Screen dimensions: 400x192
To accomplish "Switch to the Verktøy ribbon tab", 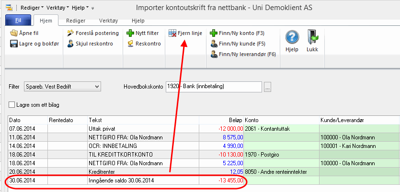I will tap(108, 21).
